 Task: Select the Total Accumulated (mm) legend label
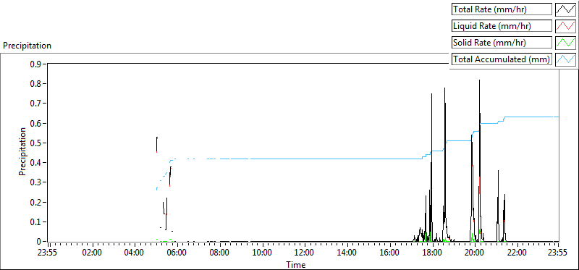coord(502,59)
